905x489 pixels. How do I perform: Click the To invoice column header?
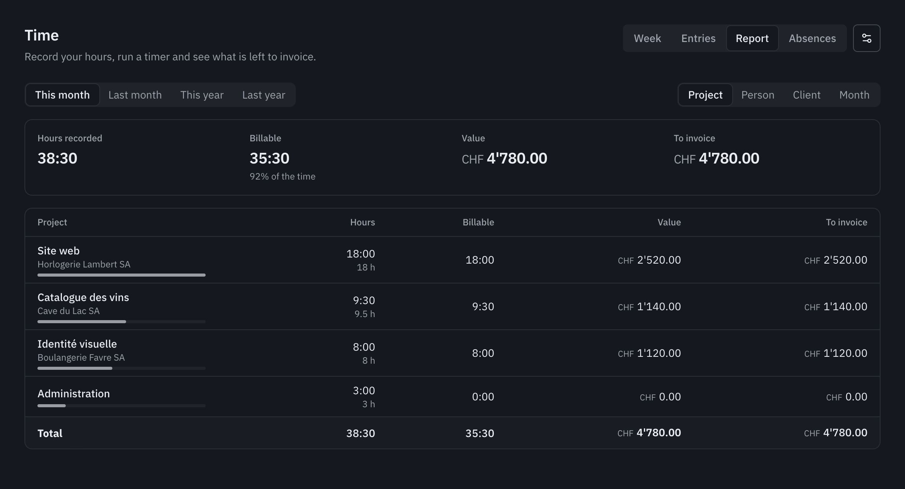coord(847,222)
